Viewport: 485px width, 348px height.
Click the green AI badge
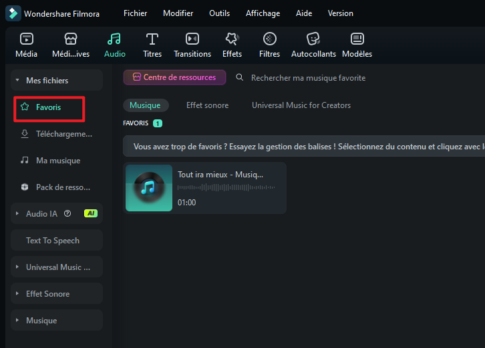click(x=91, y=213)
